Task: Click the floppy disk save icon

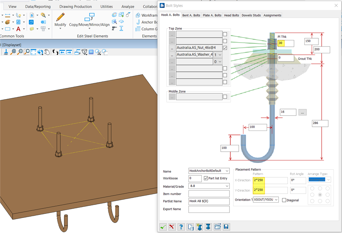Action: coord(226,227)
